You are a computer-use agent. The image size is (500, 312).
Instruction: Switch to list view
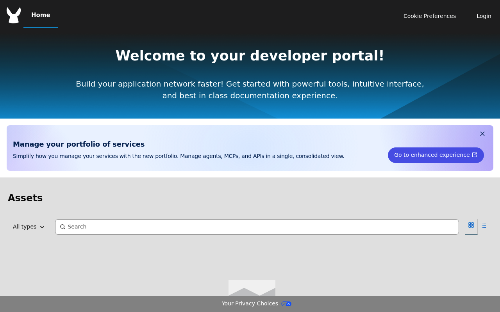[x=484, y=226]
